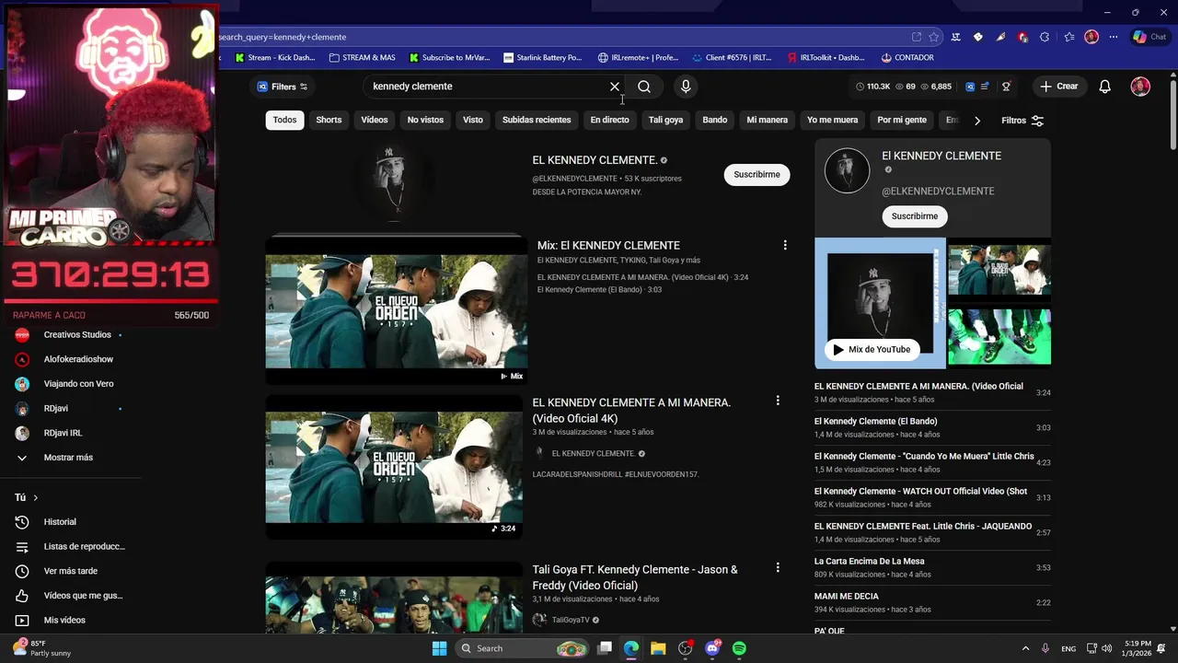Open El Kennedy Clemente (El Bando) side track
The width and height of the screenshot is (1178, 663).
click(875, 421)
